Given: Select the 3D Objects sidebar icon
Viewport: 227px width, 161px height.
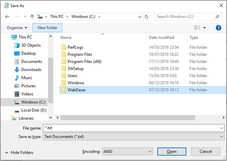Looking at the screenshot, I should (17, 45).
